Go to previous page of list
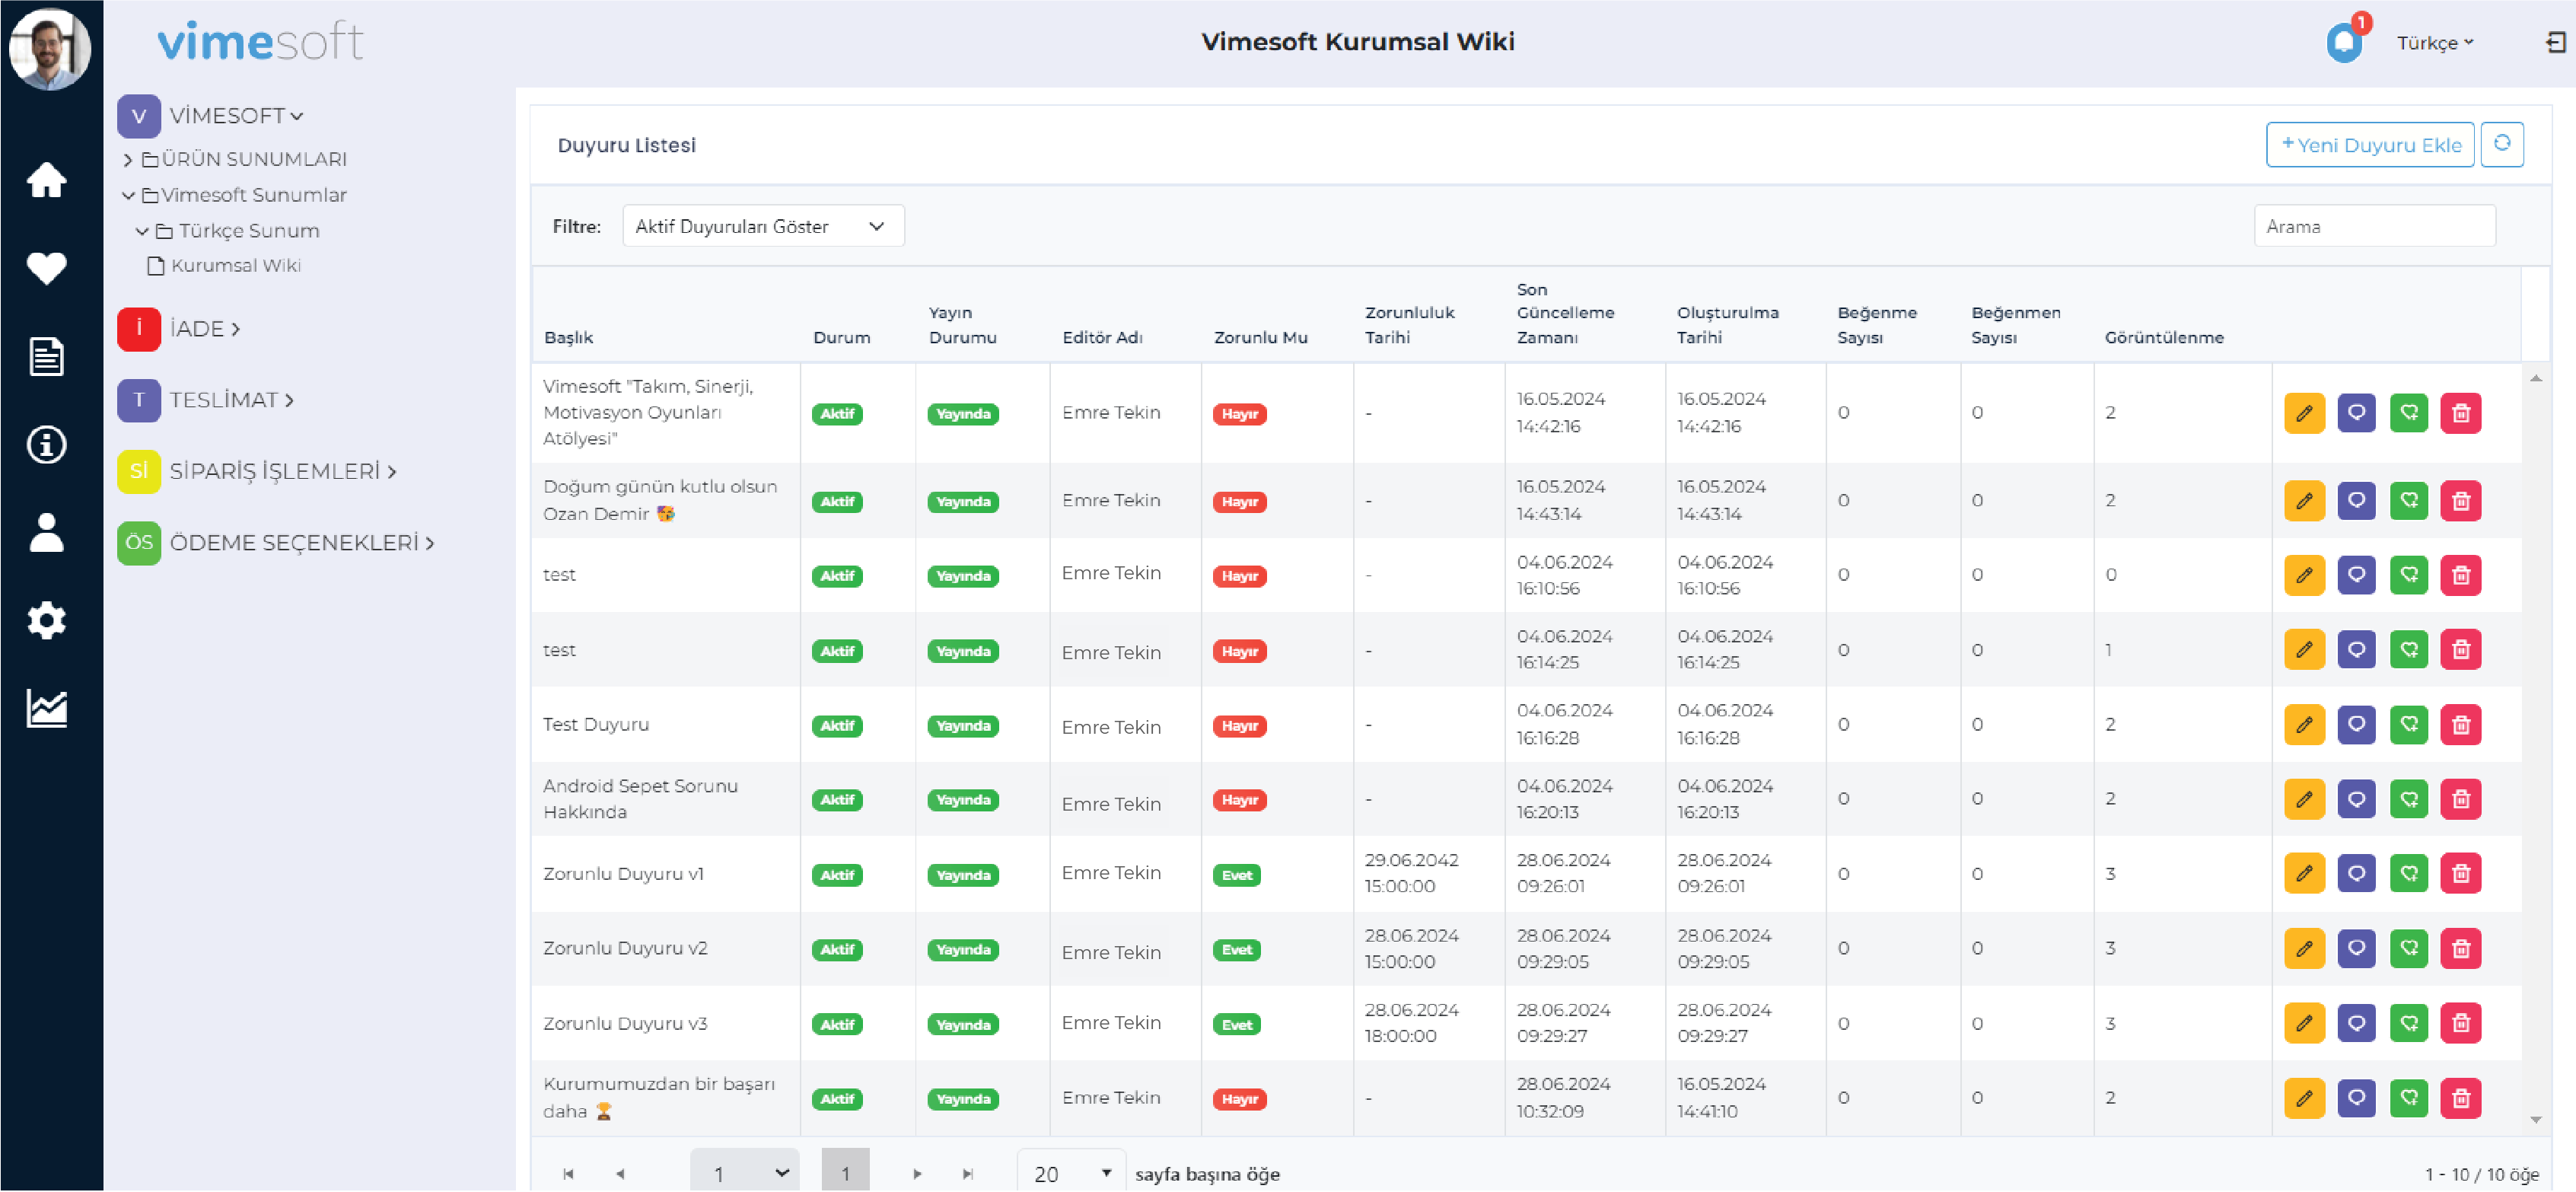 pos(620,1173)
